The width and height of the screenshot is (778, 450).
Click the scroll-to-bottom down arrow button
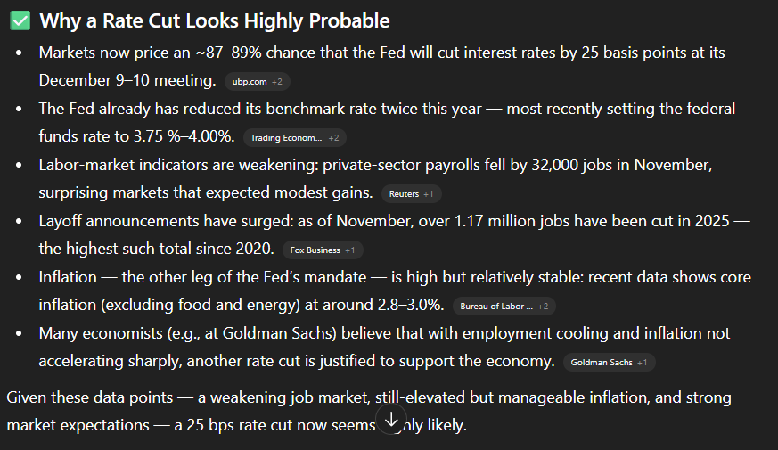pos(391,420)
